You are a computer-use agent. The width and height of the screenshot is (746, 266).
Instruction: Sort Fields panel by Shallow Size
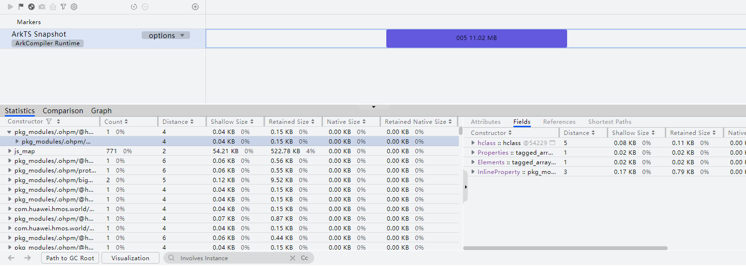coord(653,133)
